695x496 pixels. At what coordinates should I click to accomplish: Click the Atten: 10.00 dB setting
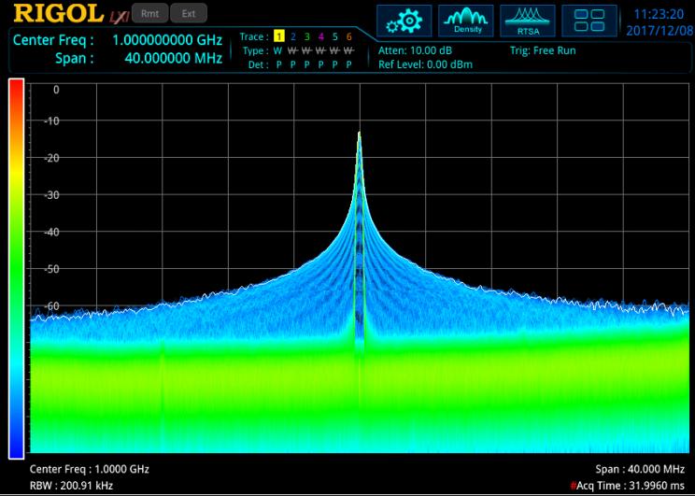point(415,50)
